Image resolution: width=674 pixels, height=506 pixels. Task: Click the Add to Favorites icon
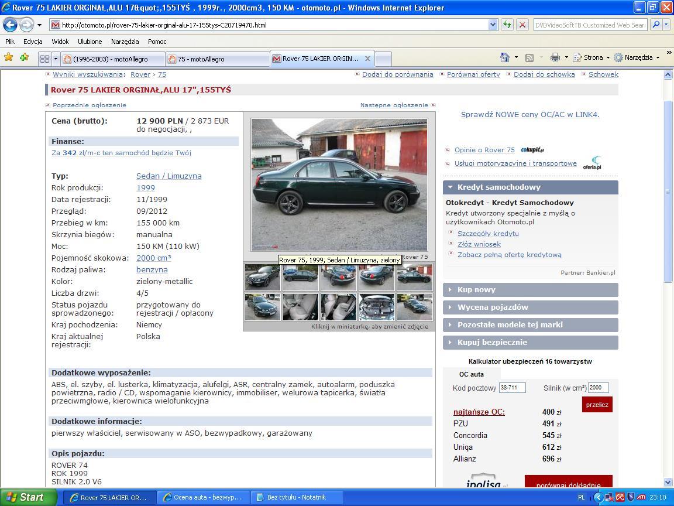pyautogui.click(x=24, y=57)
